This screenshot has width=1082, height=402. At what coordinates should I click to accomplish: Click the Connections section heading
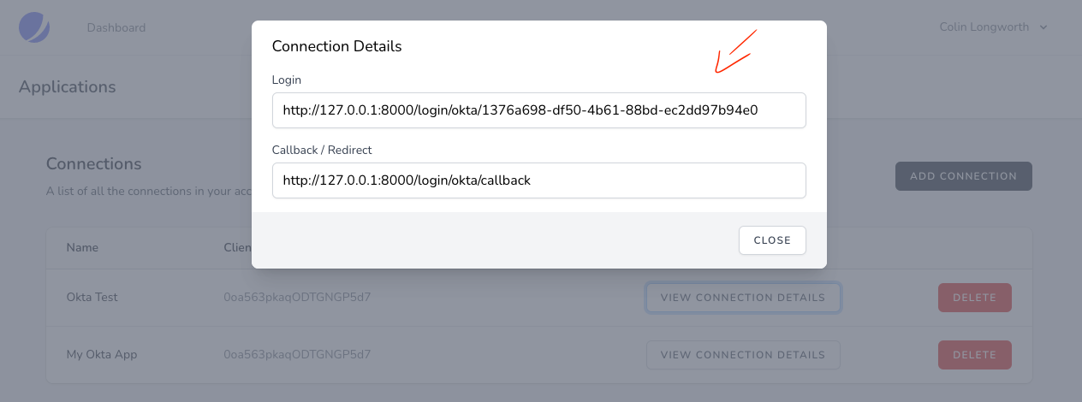tap(93, 163)
